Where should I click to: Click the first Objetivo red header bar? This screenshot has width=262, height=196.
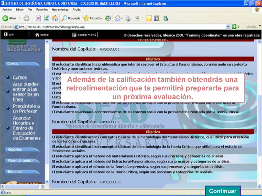153,59
